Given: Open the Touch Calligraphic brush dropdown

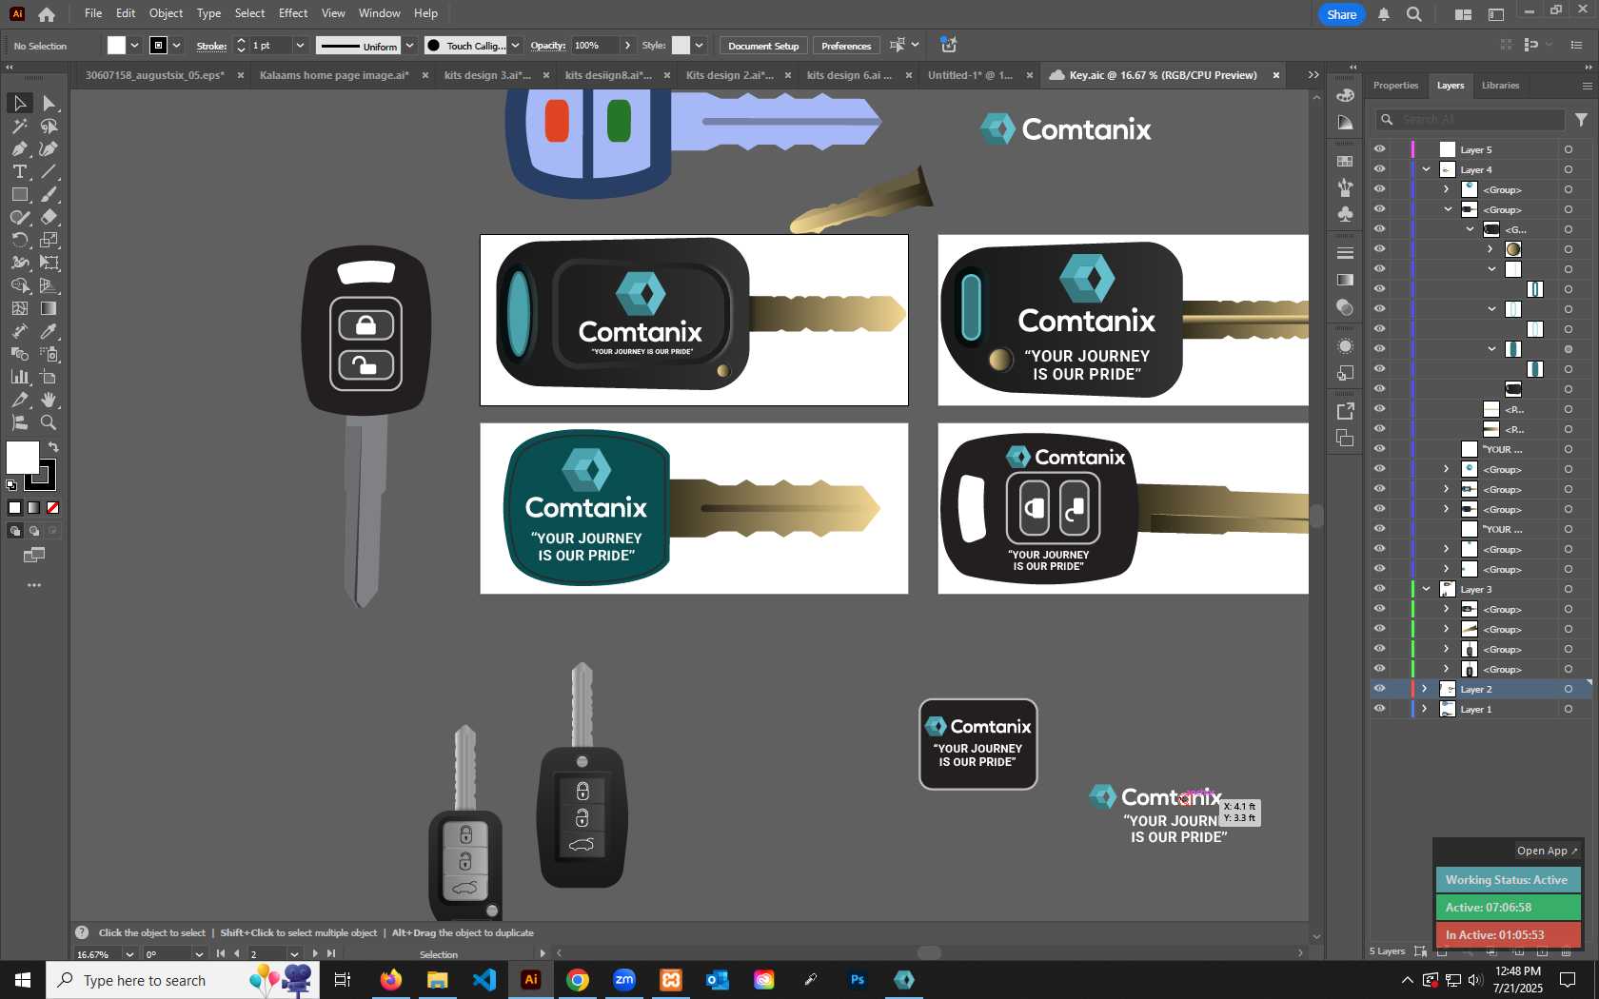Looking at the screenshot, I should click(x=515, y=46).
